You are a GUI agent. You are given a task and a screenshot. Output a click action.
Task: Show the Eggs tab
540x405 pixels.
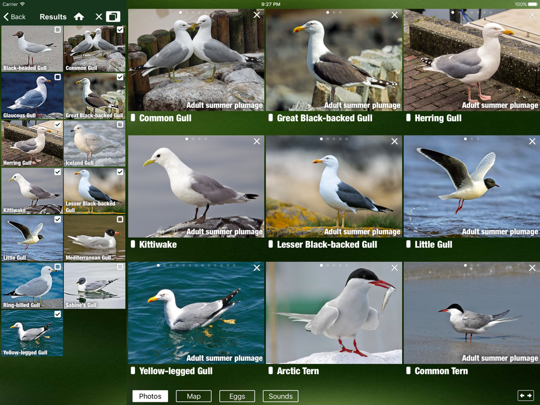tap(237, 396)
